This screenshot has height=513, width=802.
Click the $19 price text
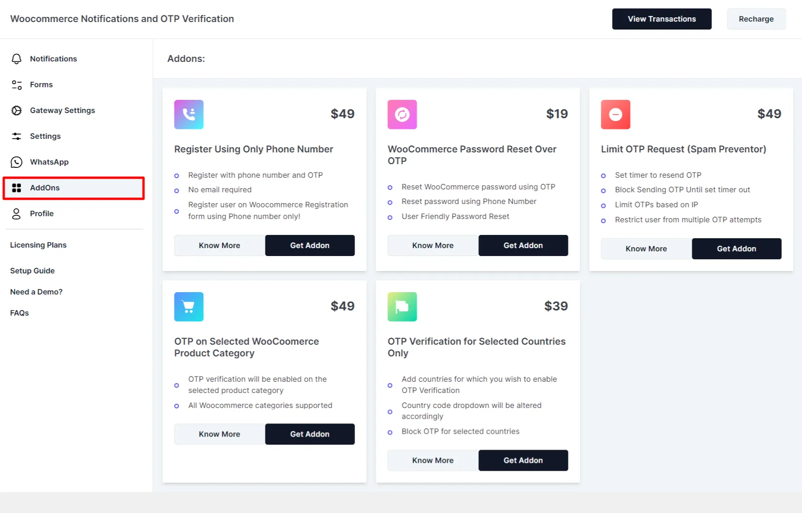pyautogui.click(x=557, y=114)
